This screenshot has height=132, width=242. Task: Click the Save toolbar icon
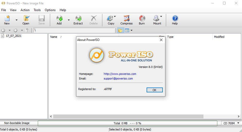[x=41, y=18]
